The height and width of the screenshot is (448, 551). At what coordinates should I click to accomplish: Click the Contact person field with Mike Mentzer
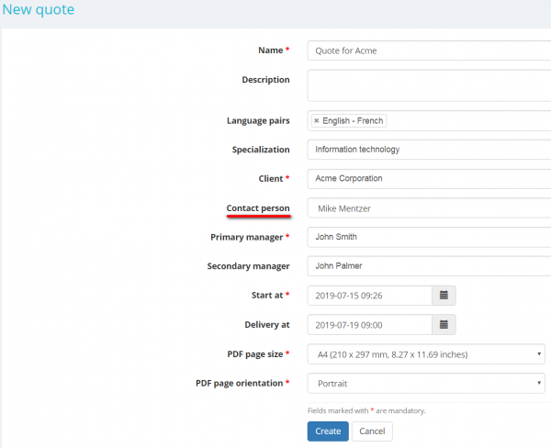coord(427,208)
